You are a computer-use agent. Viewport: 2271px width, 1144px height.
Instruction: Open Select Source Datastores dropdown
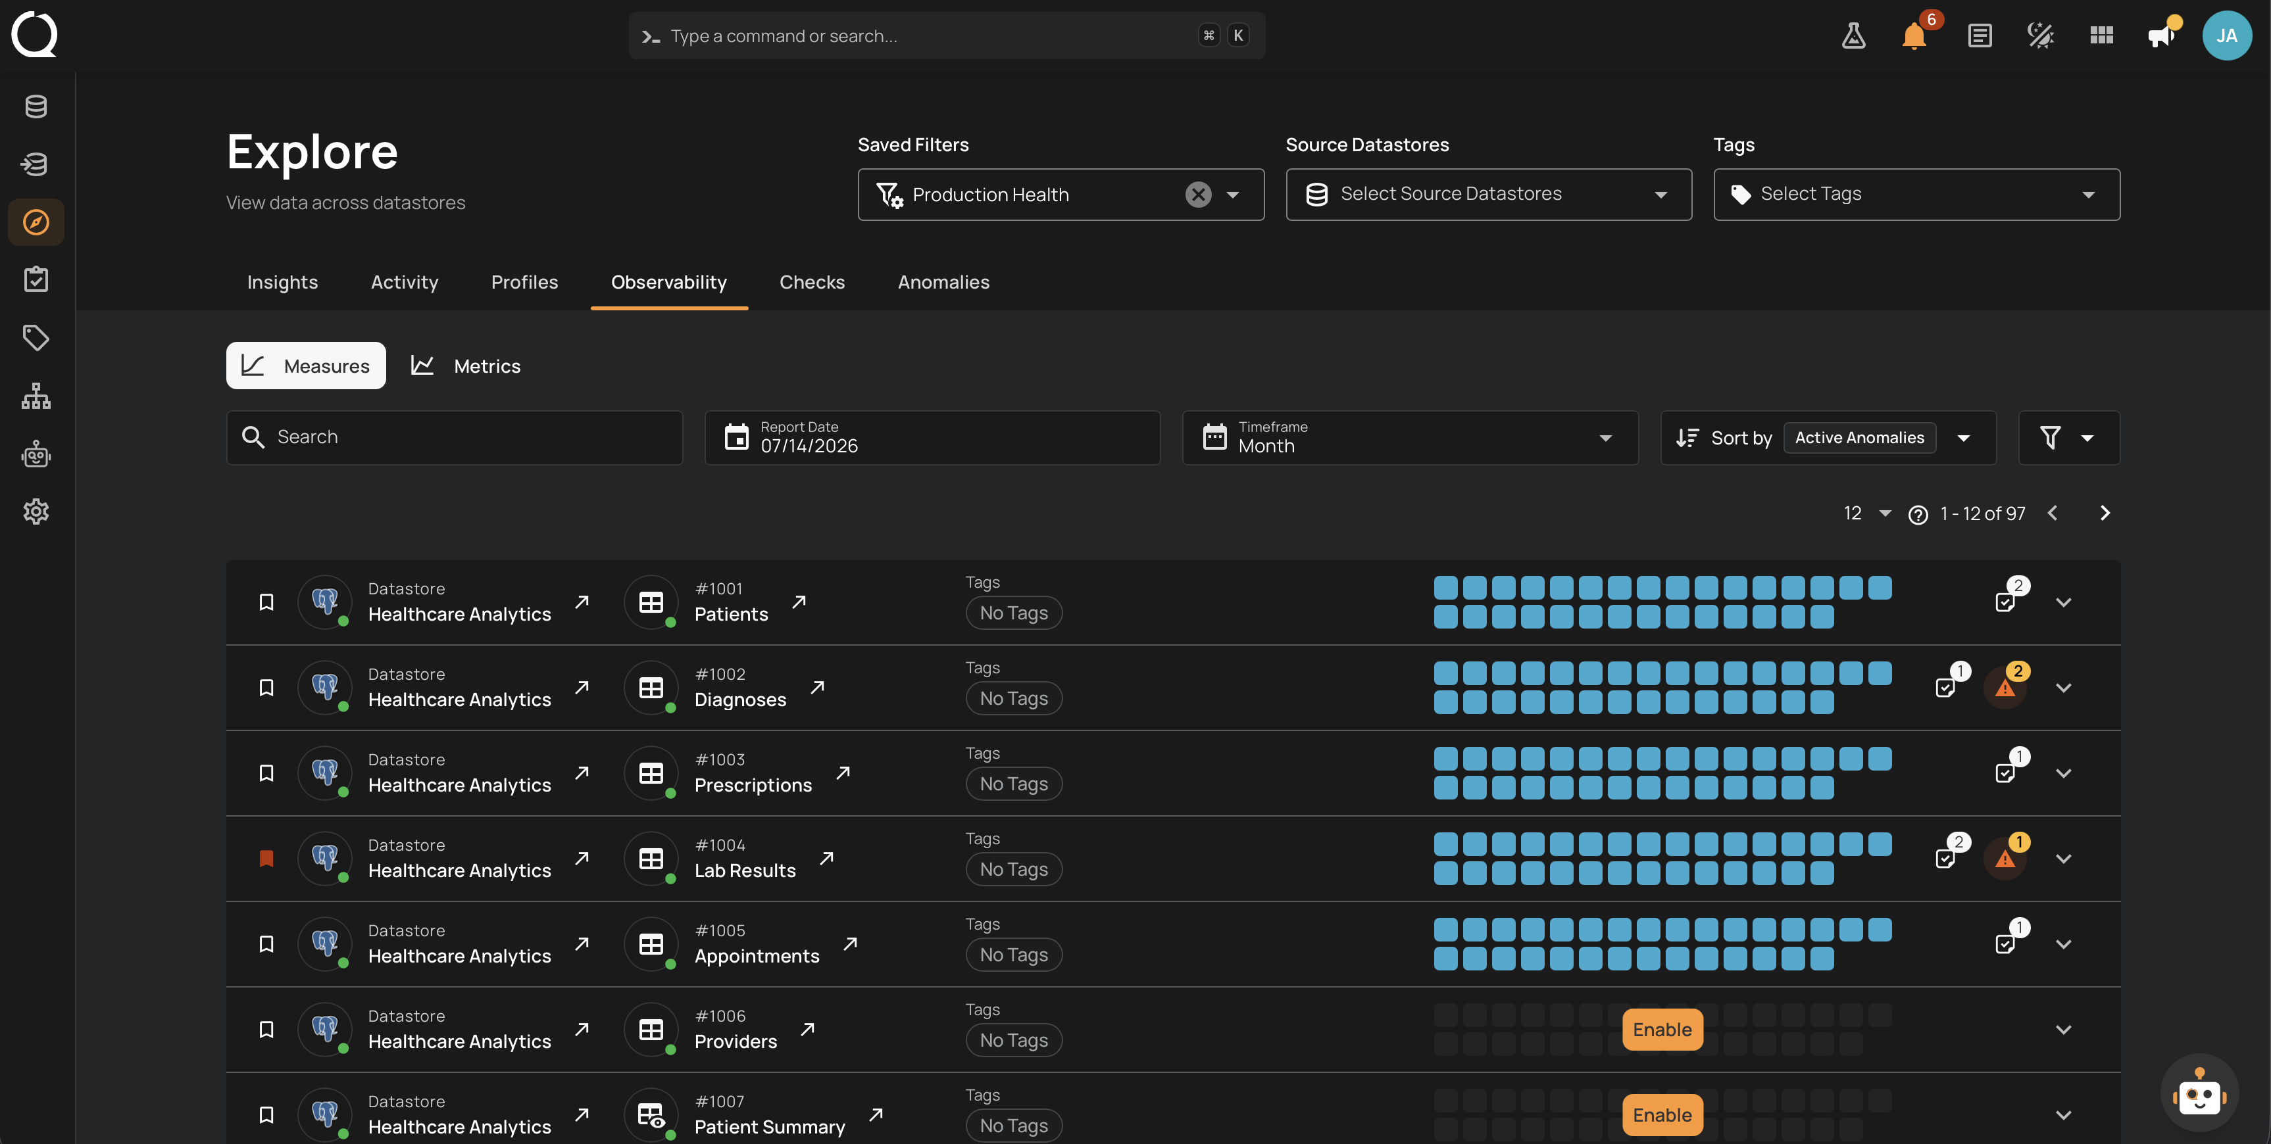coord(1488,195)
